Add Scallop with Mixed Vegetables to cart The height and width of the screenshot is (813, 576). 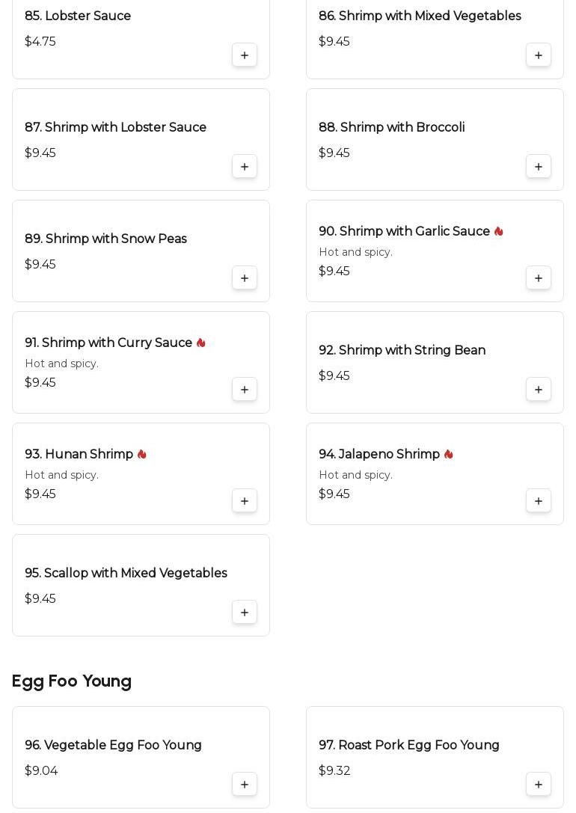pos(245,613)
